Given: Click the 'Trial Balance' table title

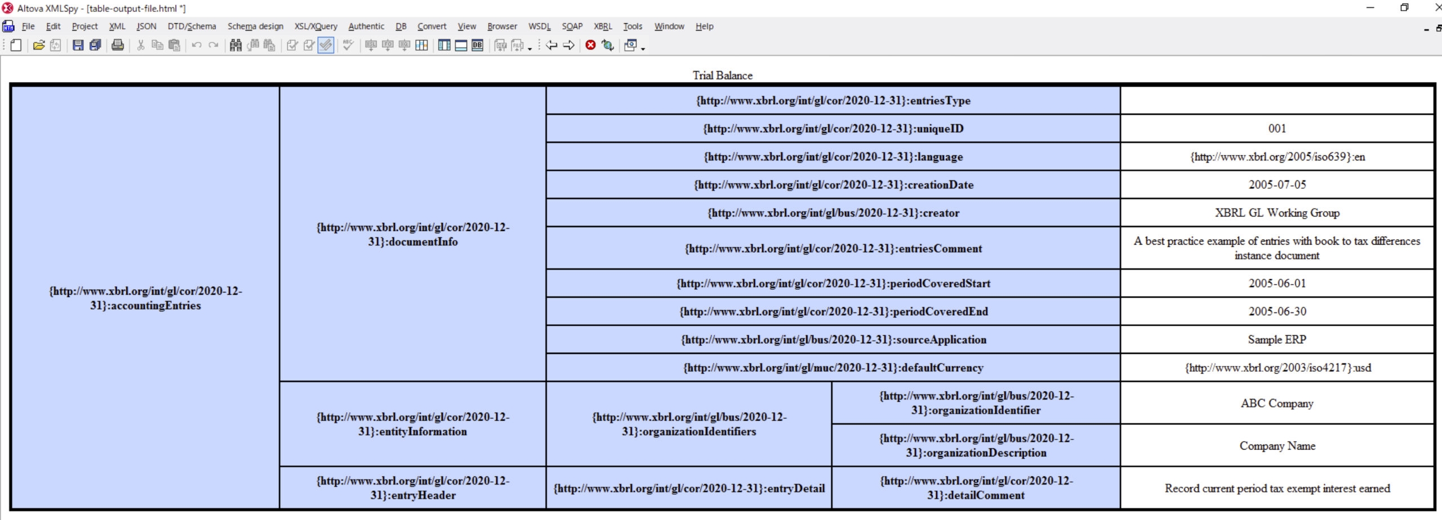Looking at the screenshot, I should (x=722, y=75).
